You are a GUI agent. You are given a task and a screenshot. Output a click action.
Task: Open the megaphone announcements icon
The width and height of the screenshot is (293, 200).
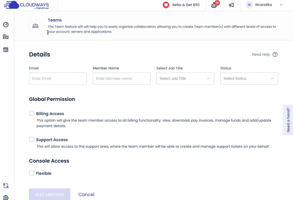(231, 5)
